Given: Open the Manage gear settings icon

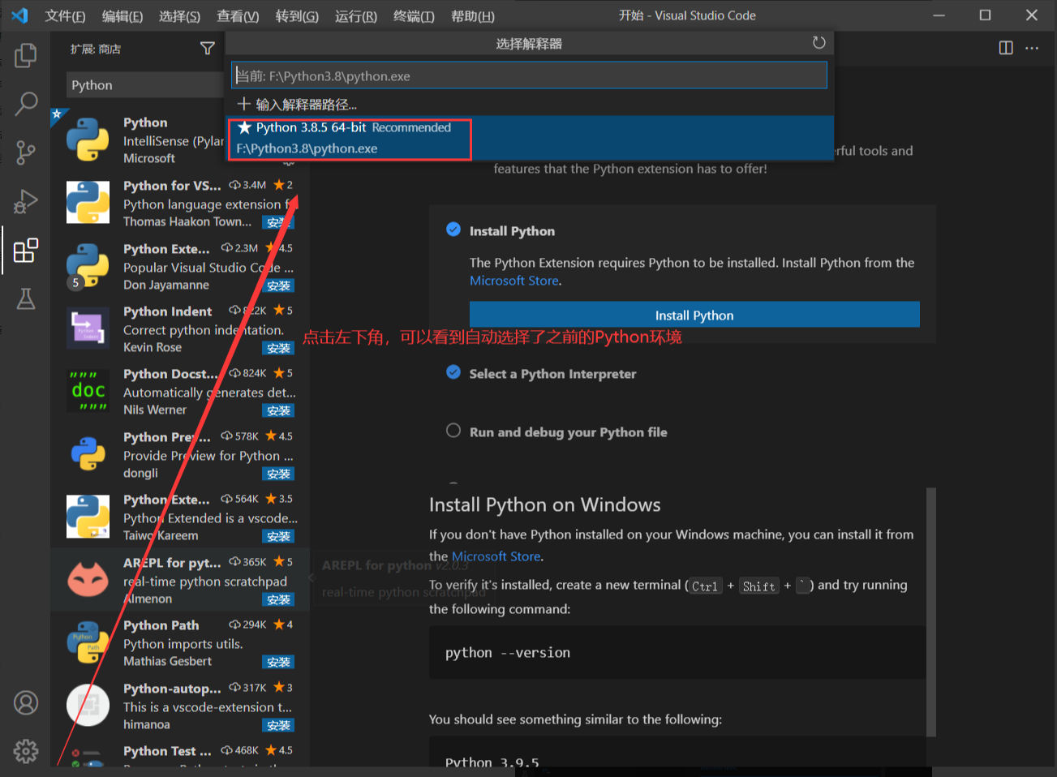Looking at the screenshot, I should tap(26, 751).
